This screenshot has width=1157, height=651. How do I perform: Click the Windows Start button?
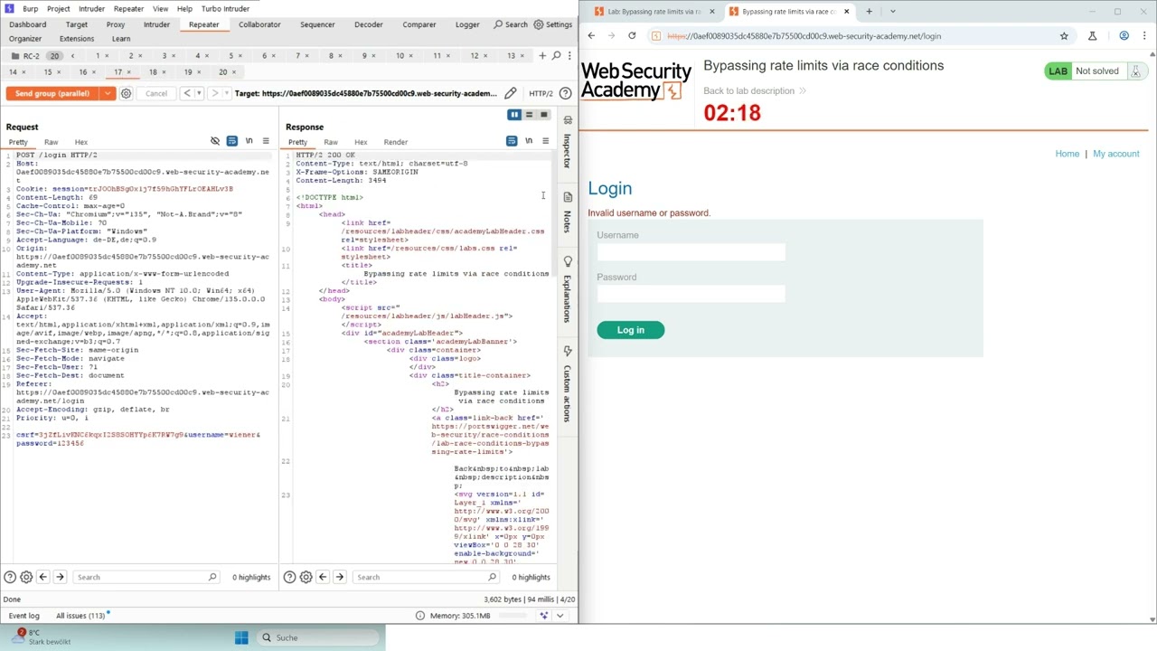pos(241,637)
